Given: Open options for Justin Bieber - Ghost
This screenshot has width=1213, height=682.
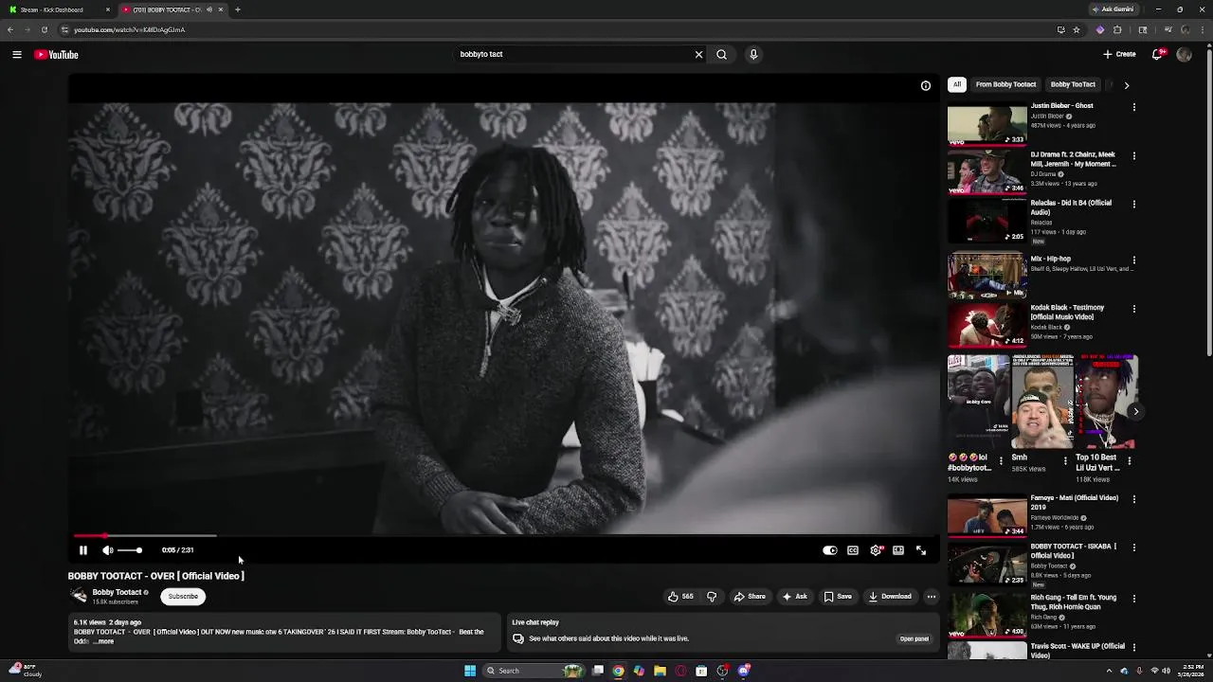Looking at the screenshot, I should [1134, 107].
